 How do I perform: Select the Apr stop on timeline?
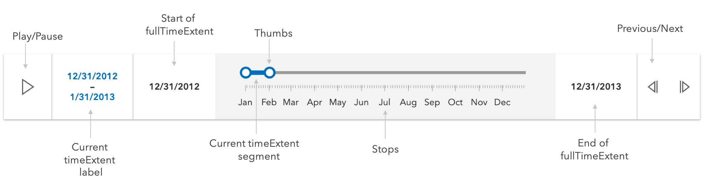click(x=314, y=102)
